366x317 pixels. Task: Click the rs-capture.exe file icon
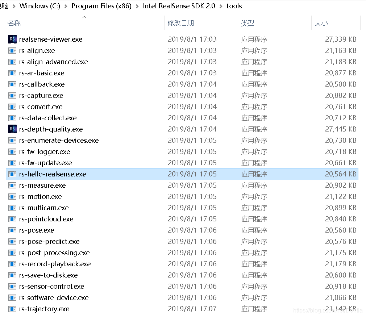[x=12, y=95]
